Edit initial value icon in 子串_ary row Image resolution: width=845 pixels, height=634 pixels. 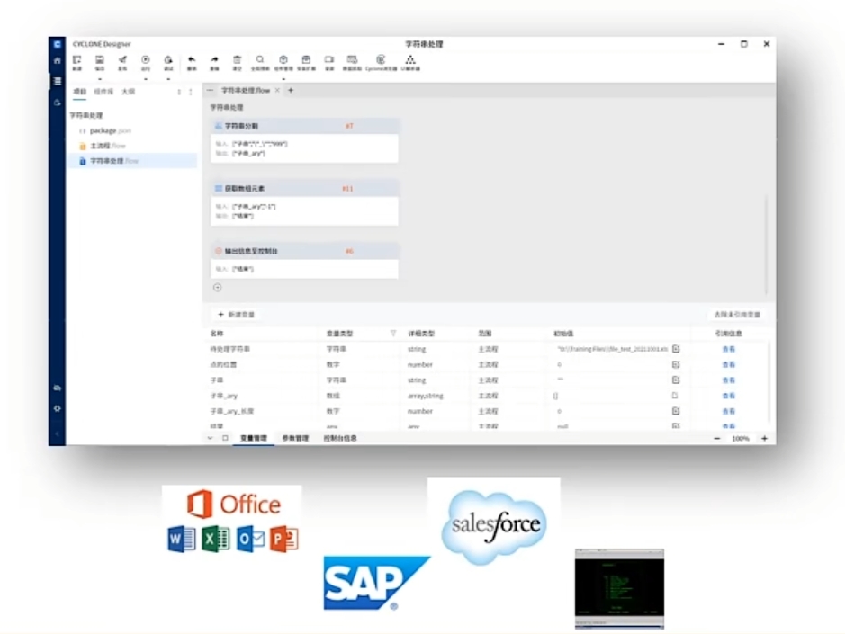675,396
